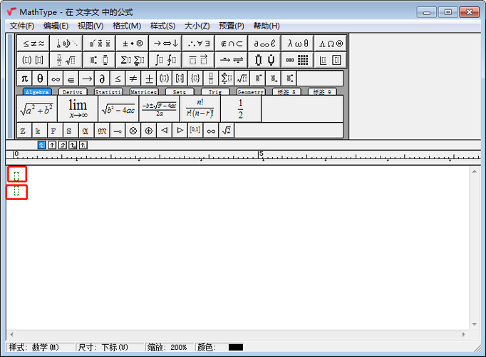Screen dimensions: 486x357
Task: Insert the lim x→∞ expression
Action: click(77, 109)
